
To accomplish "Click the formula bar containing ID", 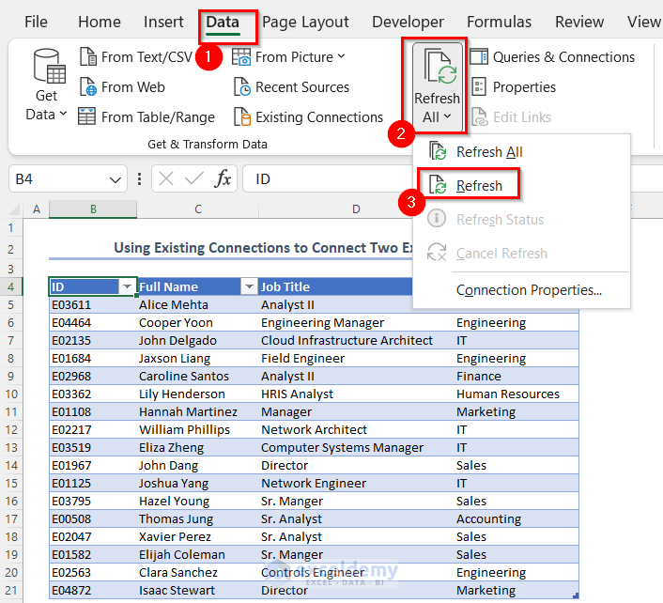I will click(x=328, y=179).
